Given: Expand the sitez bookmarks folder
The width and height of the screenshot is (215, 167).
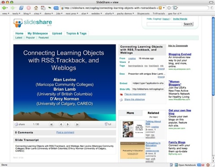Looking at the screenshot, I should 38,13.
